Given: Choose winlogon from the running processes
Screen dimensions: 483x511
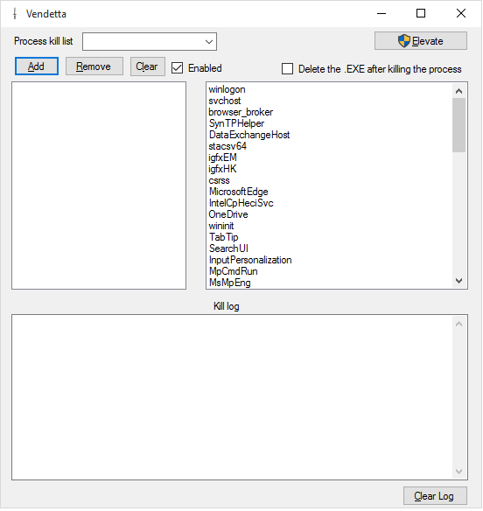Looking at the screenshot, I should point(227,89).
